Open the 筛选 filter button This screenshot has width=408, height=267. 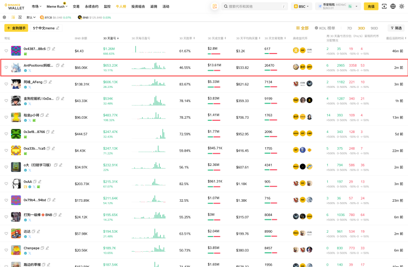396,28
